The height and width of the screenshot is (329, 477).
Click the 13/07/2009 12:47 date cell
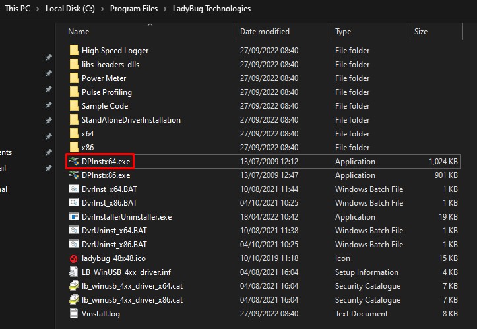[x=269, y=175]
